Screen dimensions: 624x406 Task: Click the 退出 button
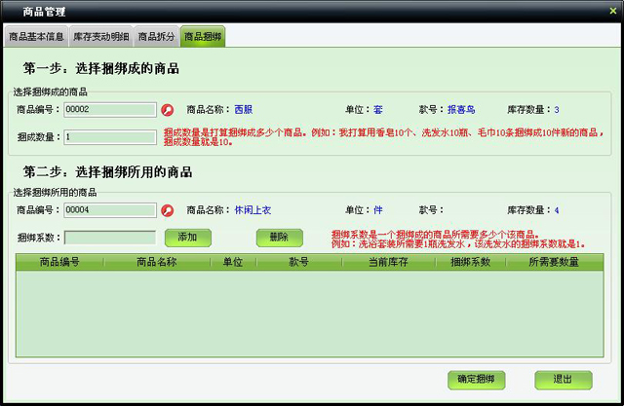coord(563,379)
